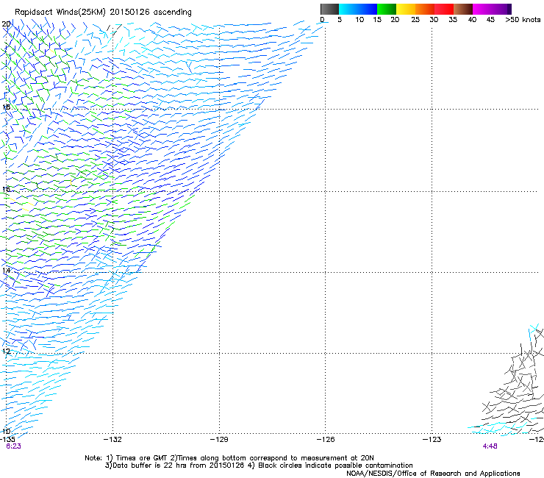The image size is (544, 478).
Task: Click the plot title 'Rapidscat Winds(25KM) 20150126 ascending'
Action: (103, 13)
